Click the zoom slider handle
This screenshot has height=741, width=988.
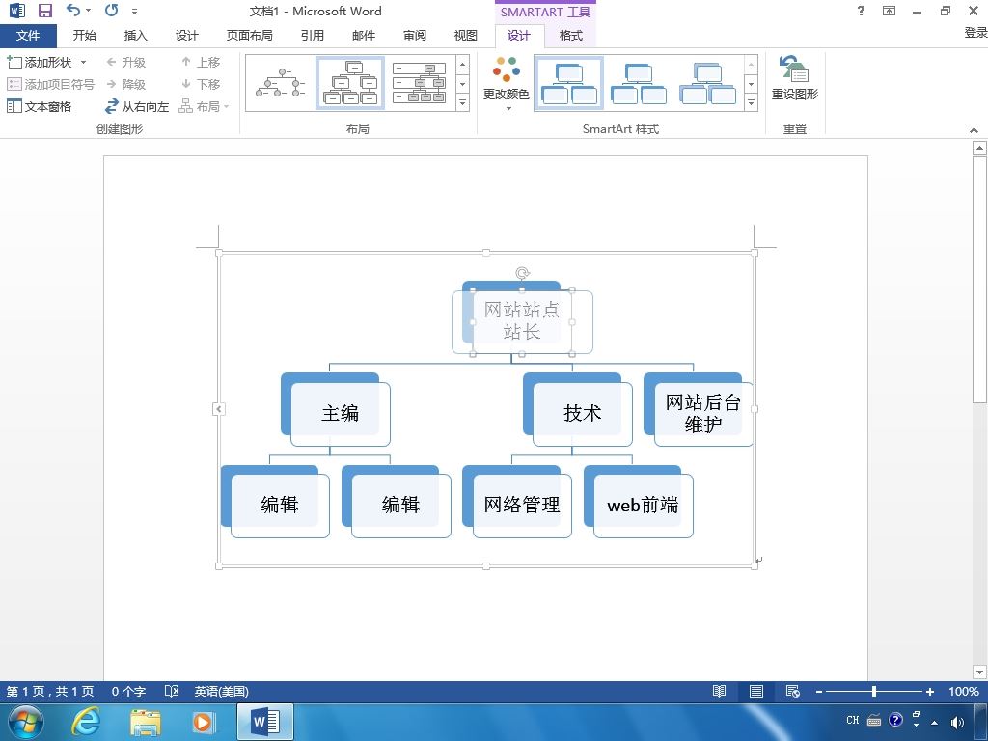pyautogui.click(x=874, y=691)
